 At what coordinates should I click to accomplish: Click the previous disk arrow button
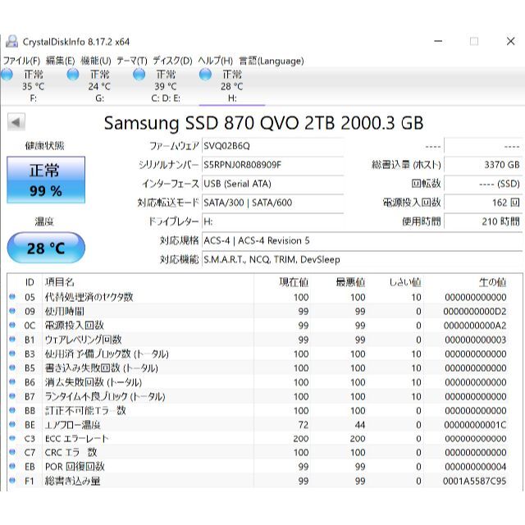point(16,122)
